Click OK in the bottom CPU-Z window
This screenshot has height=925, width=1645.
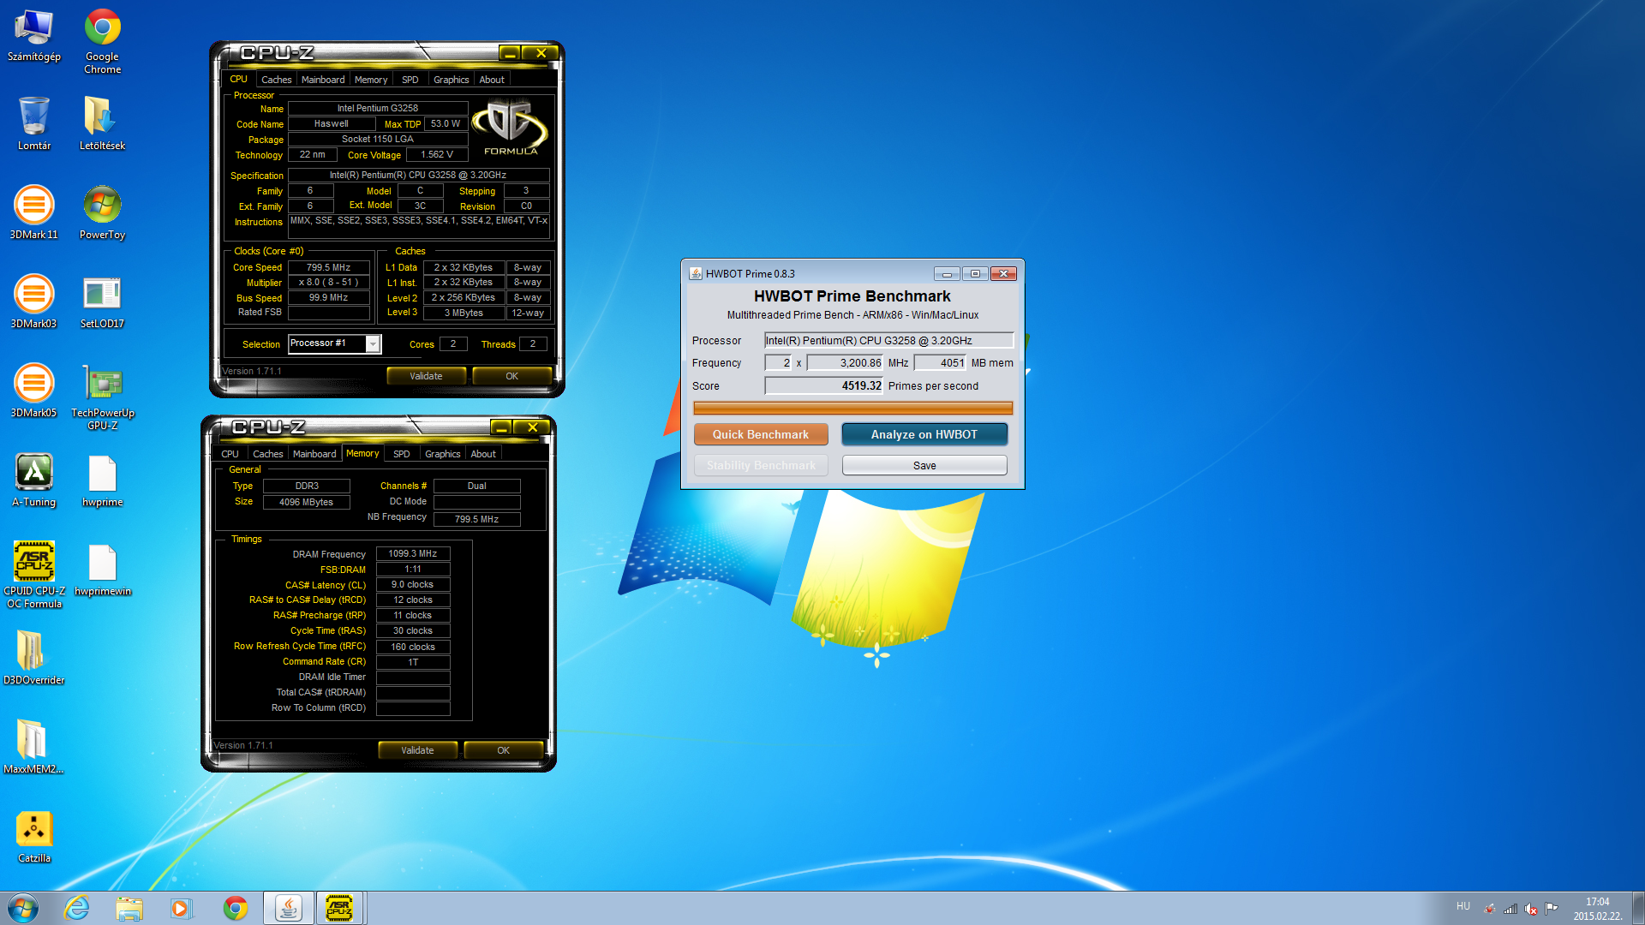(503, 750)
